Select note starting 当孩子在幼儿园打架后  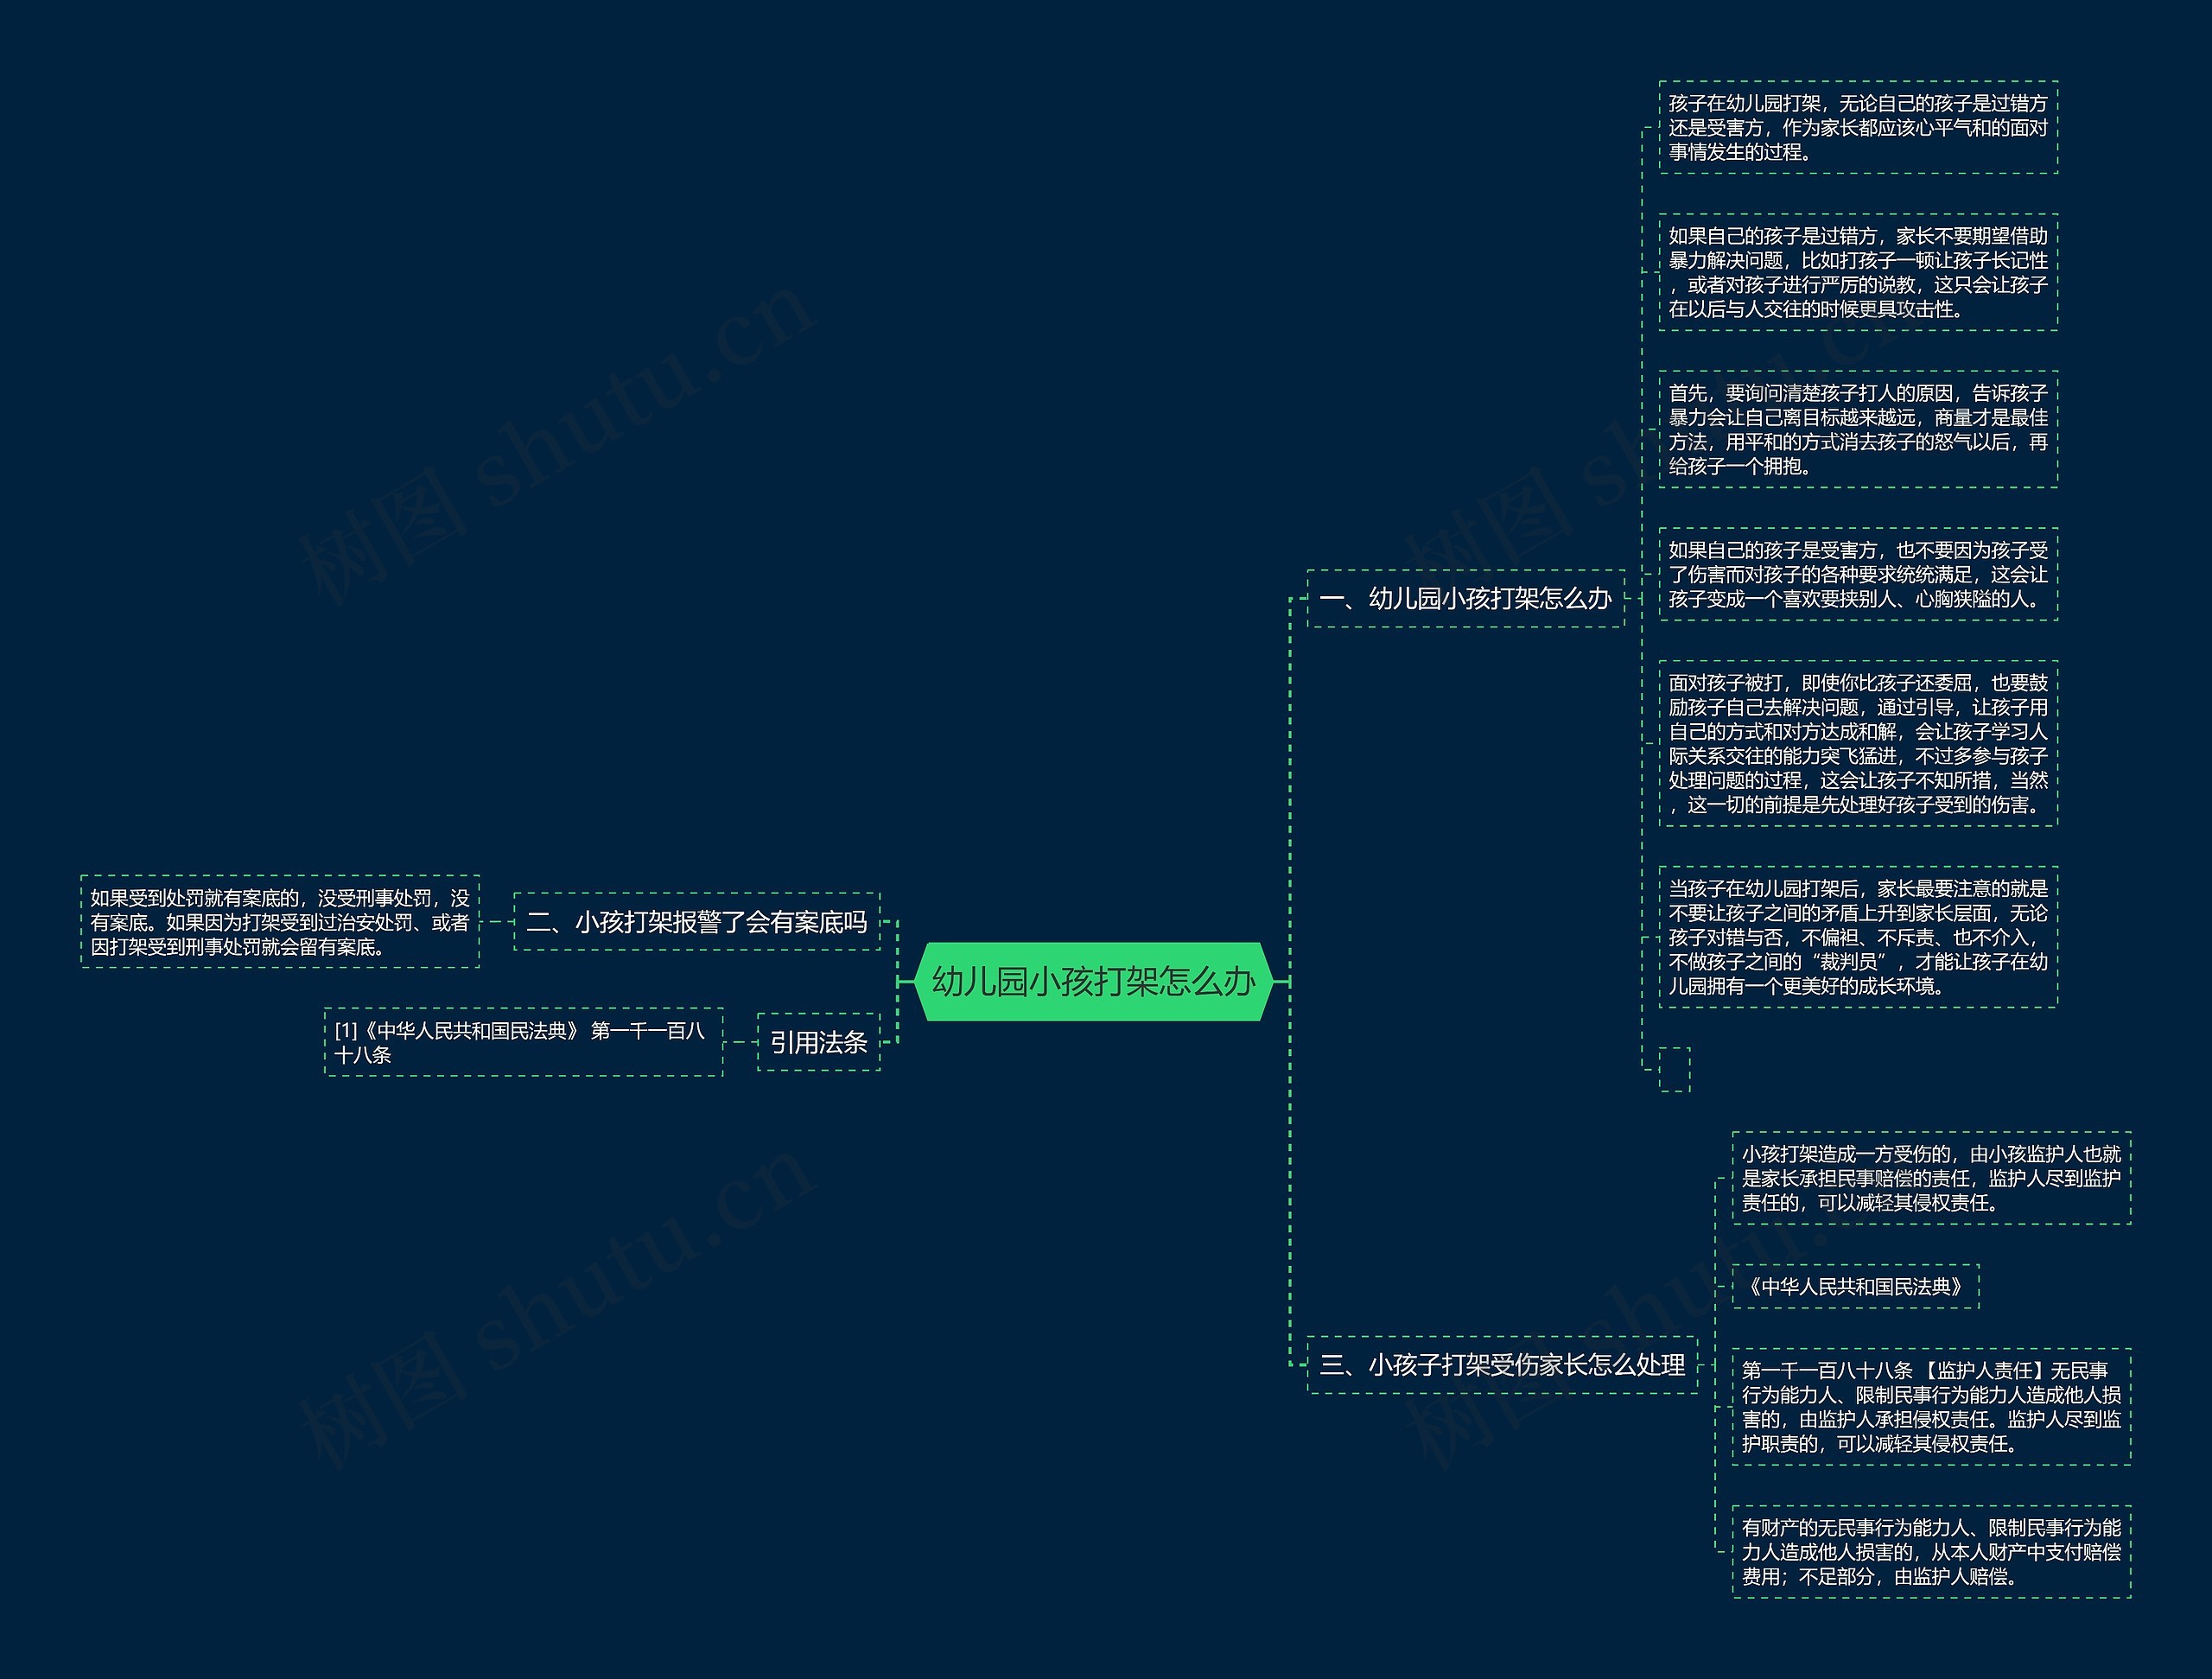pyautogui.click(x=1858, y=937)
